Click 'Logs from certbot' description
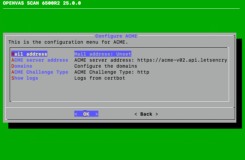 [100, 78]
